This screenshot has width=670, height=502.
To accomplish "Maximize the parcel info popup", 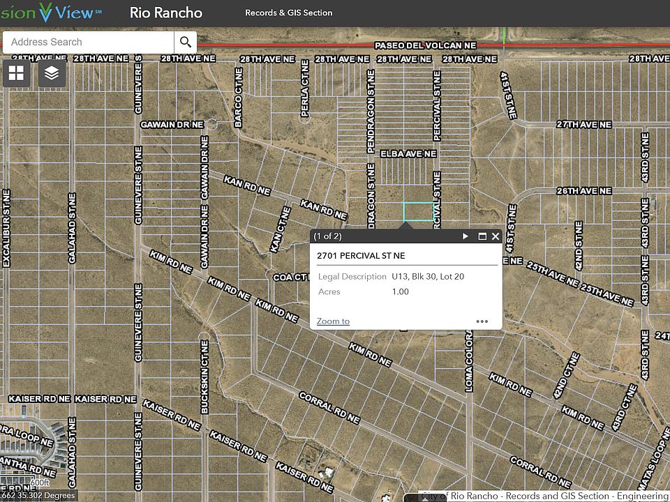I will coord(482,236).
